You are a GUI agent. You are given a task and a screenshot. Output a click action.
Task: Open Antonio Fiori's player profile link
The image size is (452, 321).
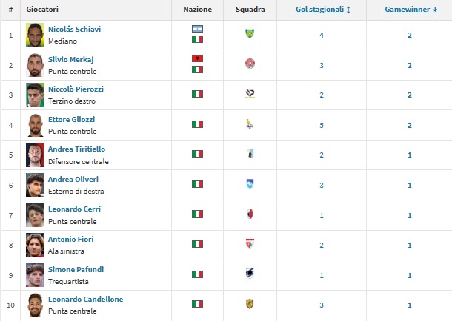click(x=70, y=239)
